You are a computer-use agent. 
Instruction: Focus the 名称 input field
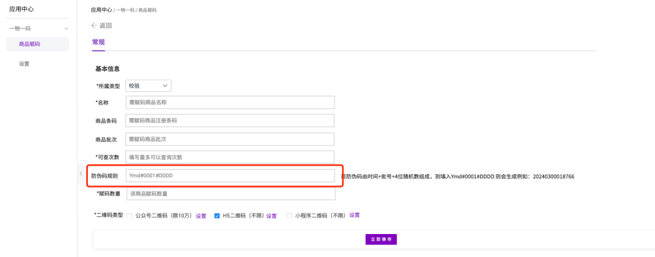point(230,103)
